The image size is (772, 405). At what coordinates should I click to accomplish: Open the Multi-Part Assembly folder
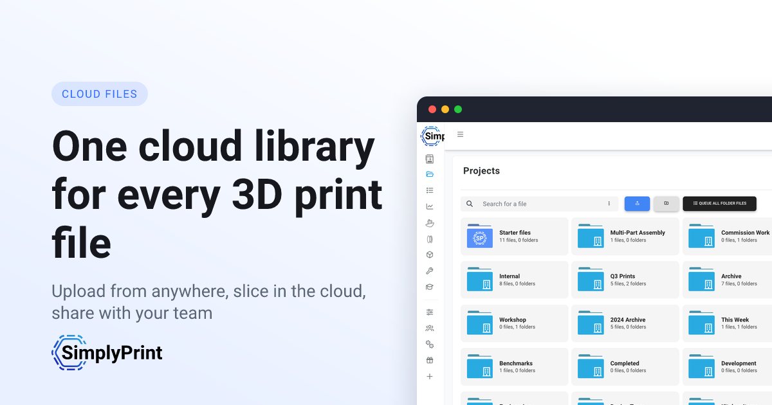[625, 237]
